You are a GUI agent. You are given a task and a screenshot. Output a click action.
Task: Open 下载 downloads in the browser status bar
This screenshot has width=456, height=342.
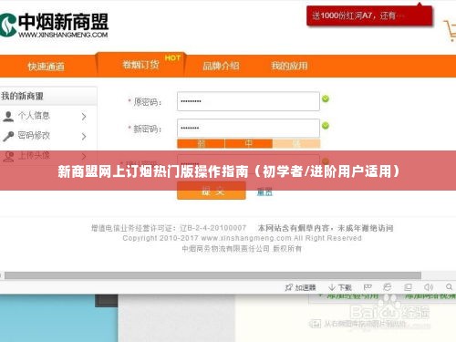click(340, 287)
